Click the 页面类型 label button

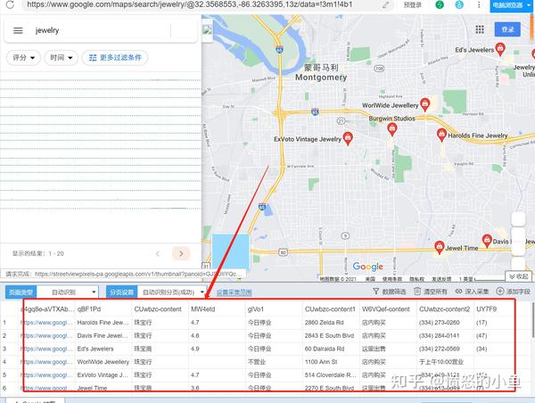coord(21,292)
